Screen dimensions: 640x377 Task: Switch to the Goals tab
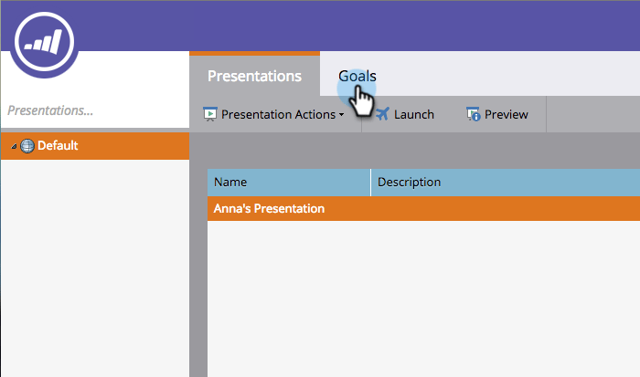(x=357, y=76)
